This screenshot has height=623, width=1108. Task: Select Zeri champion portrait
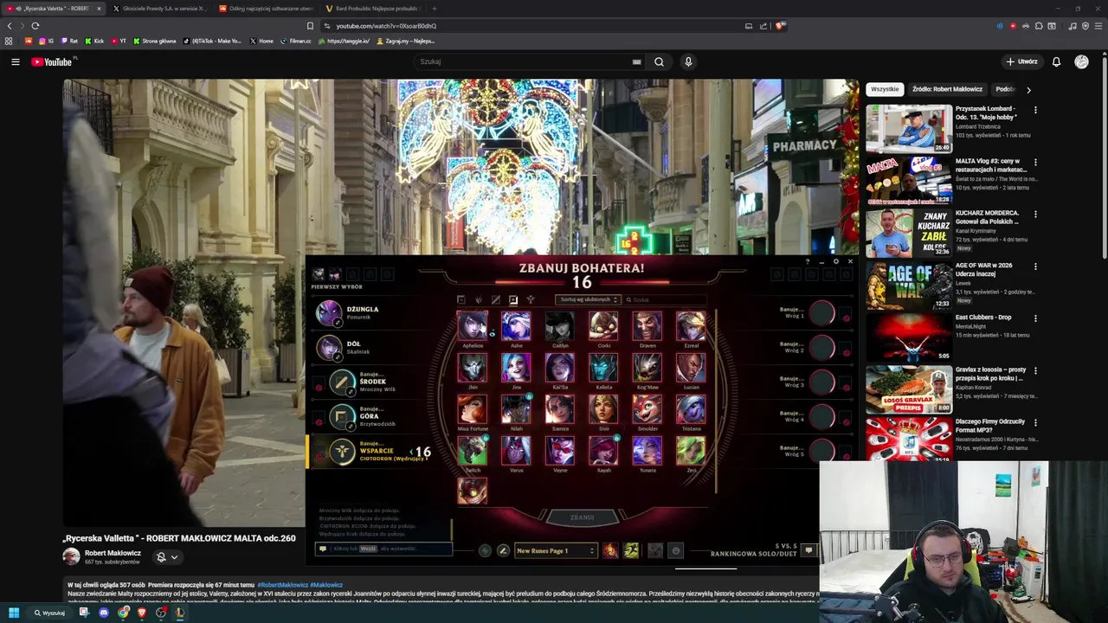click(x=691, y=451)
